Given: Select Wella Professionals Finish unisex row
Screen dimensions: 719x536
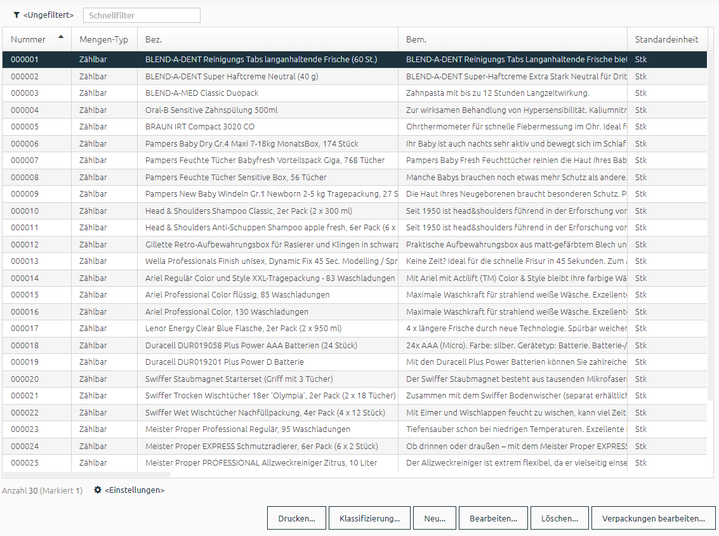Looking at the screenshot, I should [x=355, y=261].
